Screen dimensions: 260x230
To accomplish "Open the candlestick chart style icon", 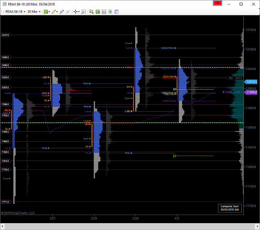I will click(46, 12).
